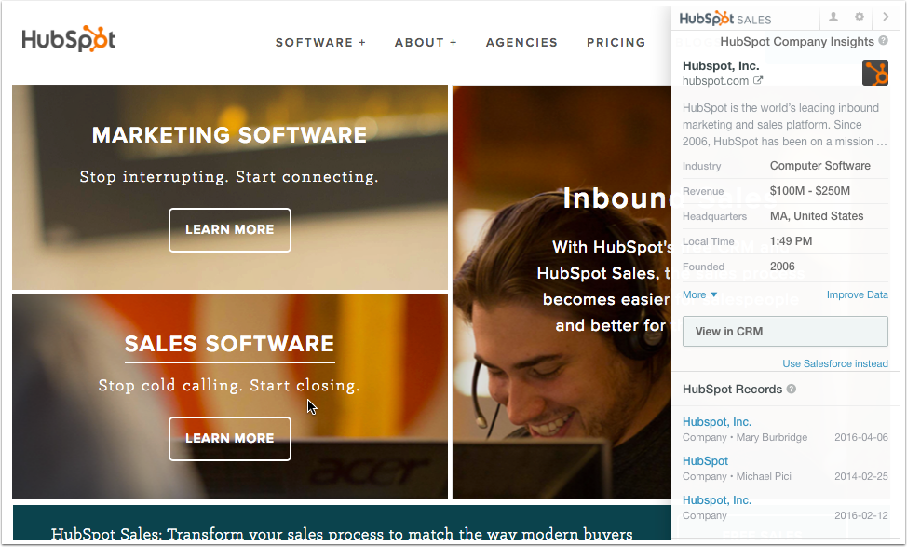907x547 pixels.
Task: Click the 2014-02-25 record date
Action: [861, 476]
